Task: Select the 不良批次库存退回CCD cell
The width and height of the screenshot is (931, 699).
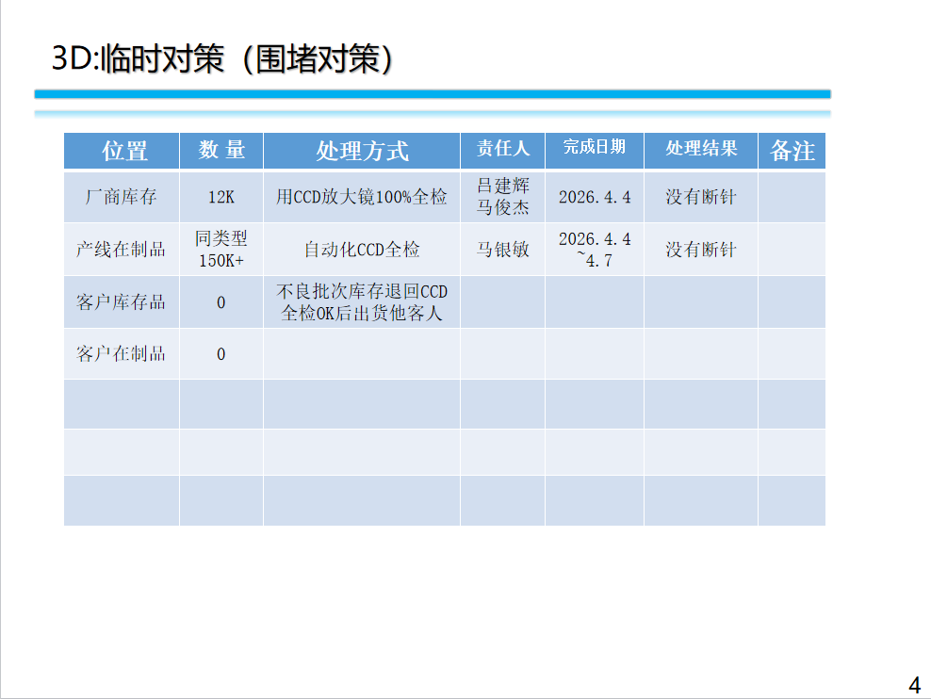Action: point(362,302)
